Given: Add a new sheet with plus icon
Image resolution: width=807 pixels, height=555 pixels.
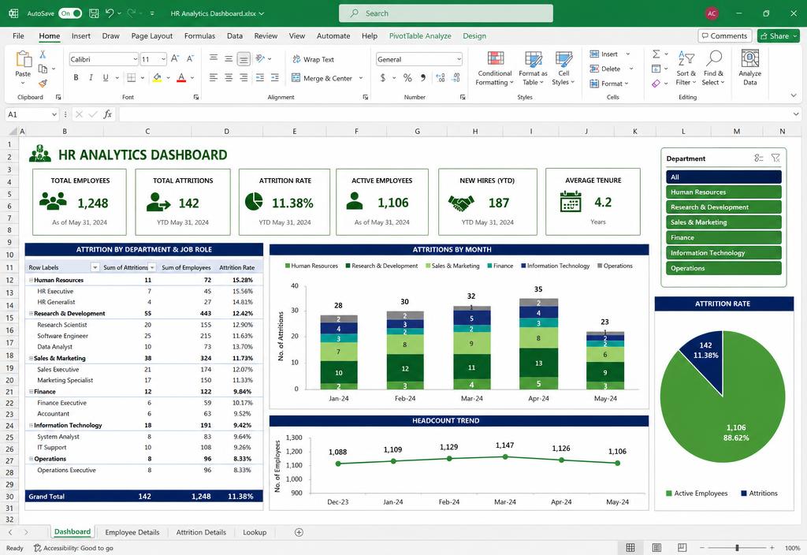Looking at the screenshot, I should [299, 532].
